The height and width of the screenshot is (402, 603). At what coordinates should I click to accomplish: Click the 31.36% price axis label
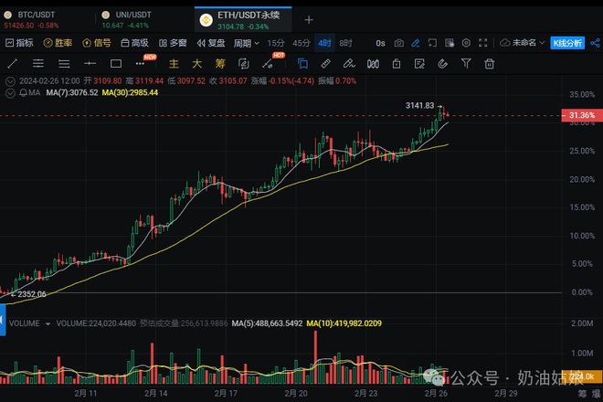(x=581, y=116)
